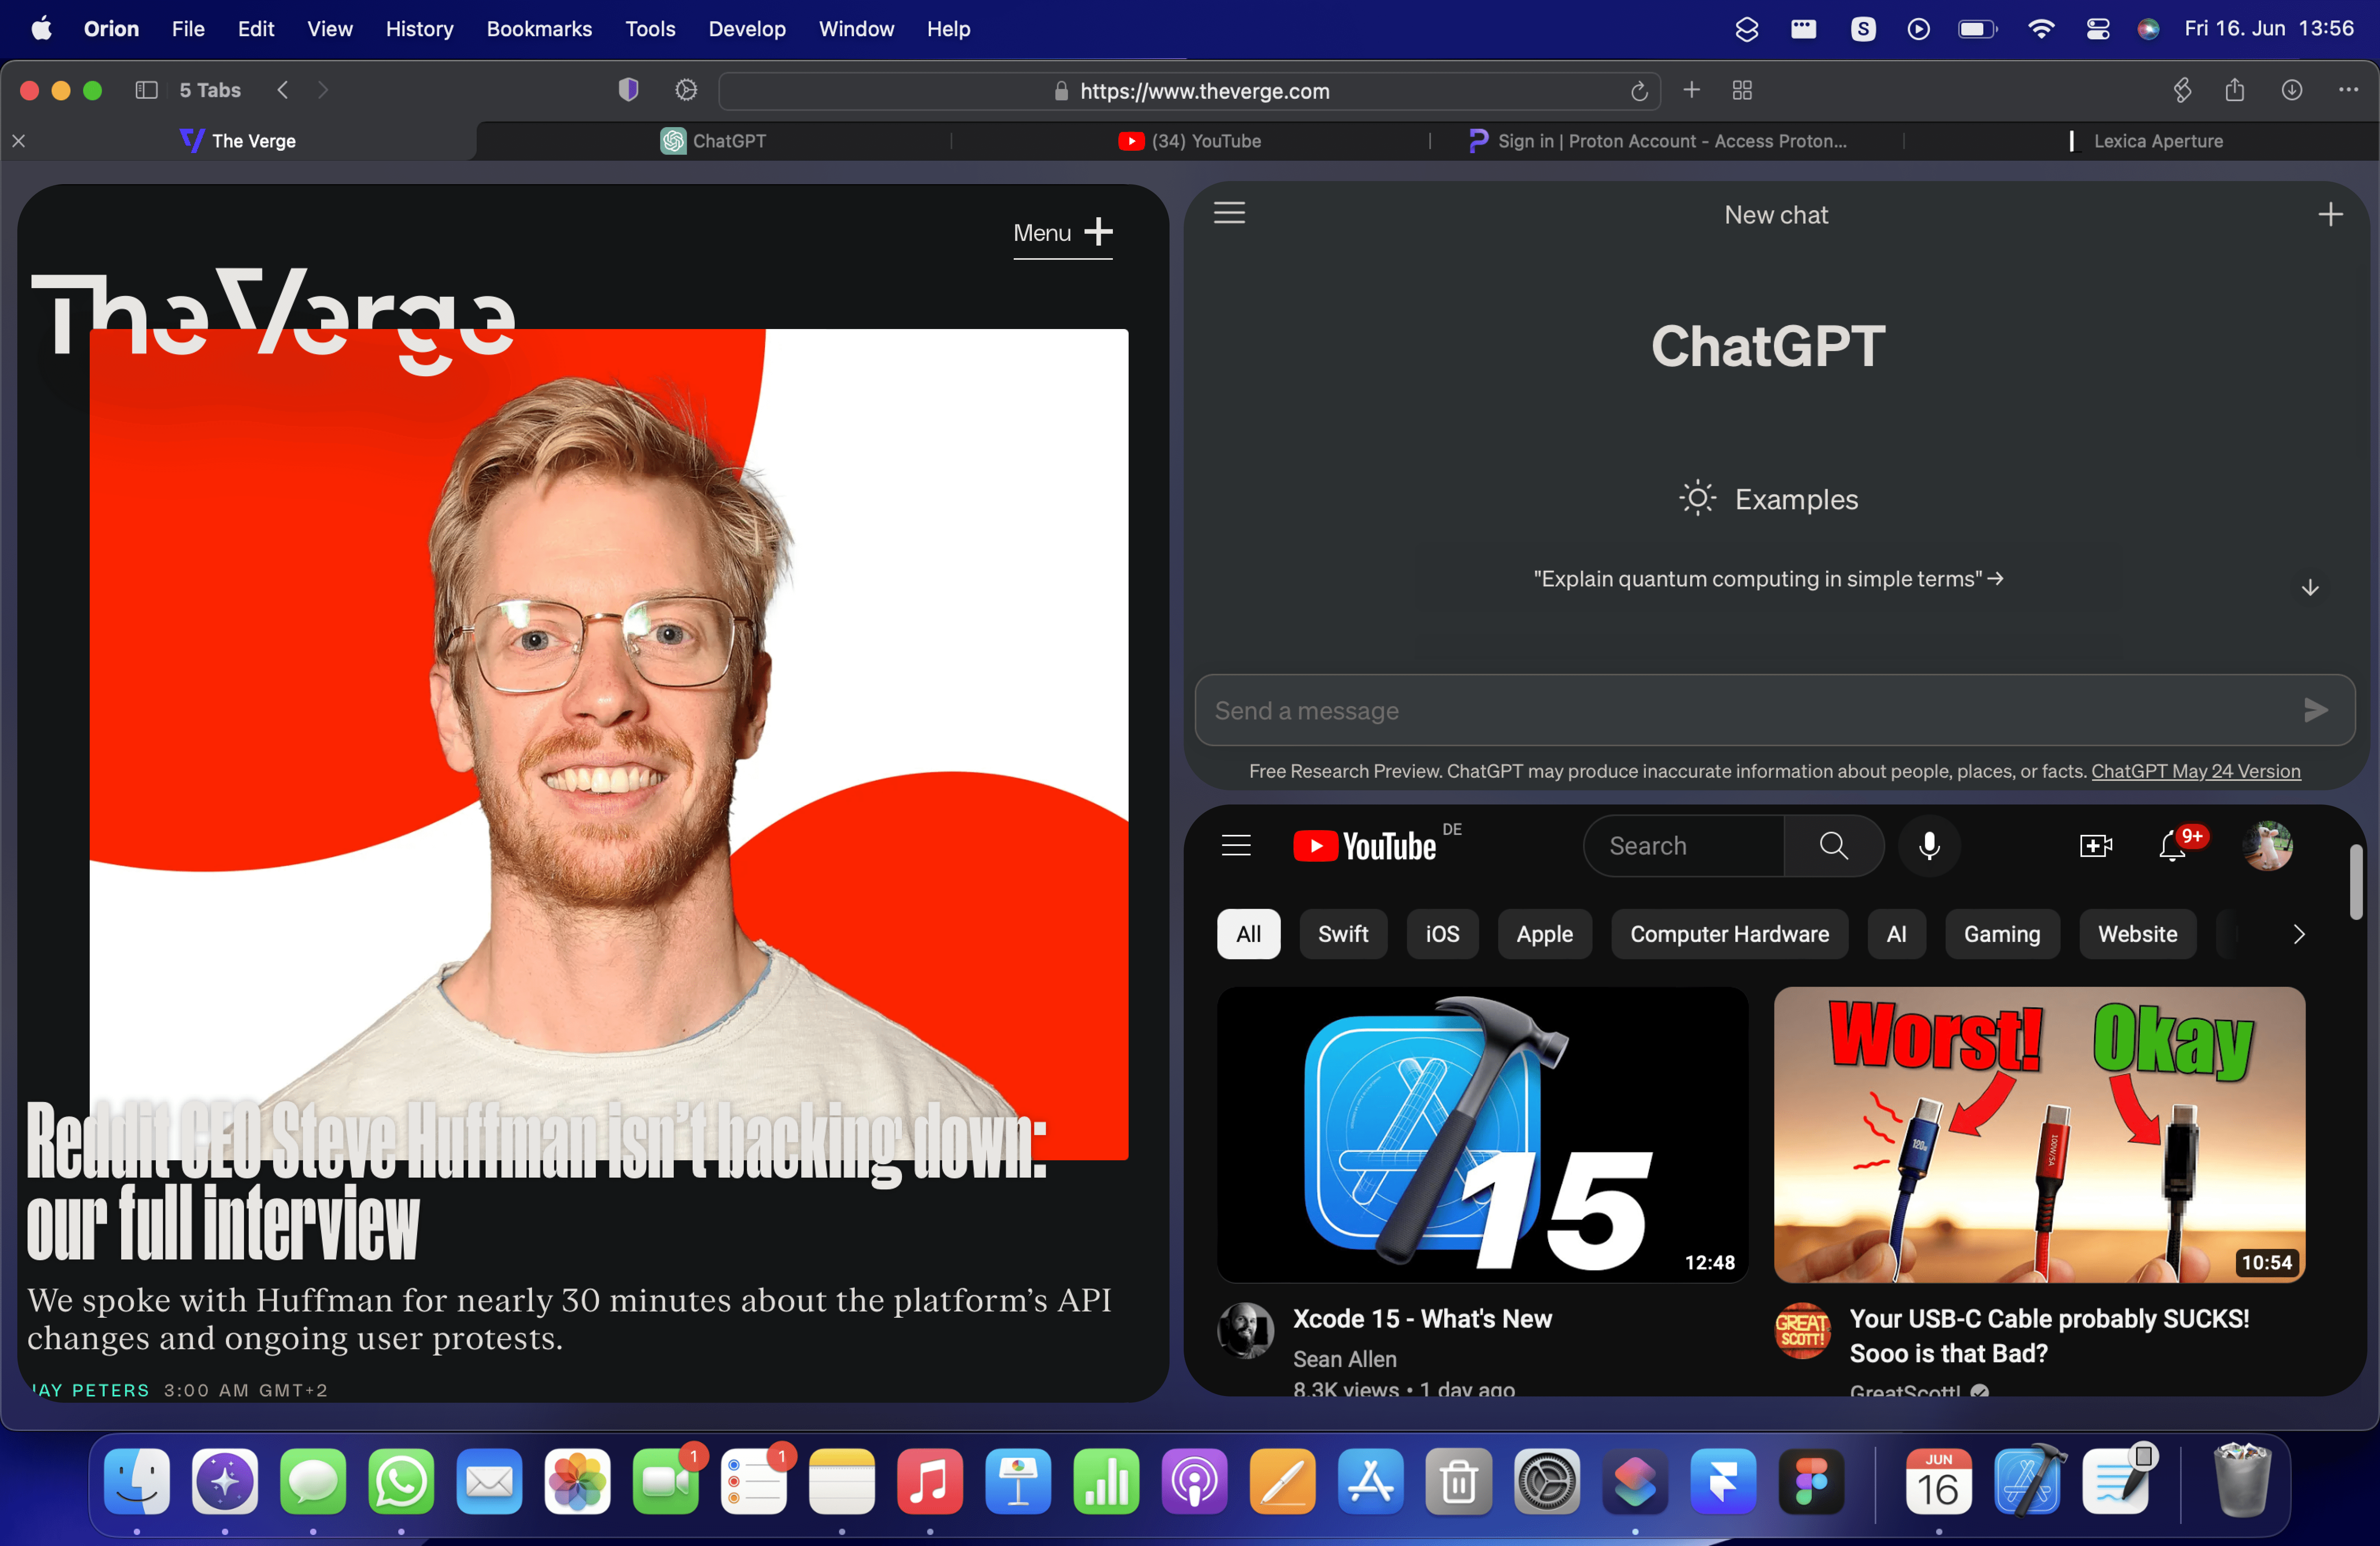
Task: Open the toolbar overflow menu
Action: coord(2348,90)
